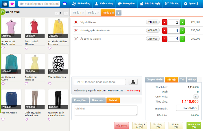Delete the Áo sơ mi nữ Milaross line
203x131 pixels.
(76, 39)
